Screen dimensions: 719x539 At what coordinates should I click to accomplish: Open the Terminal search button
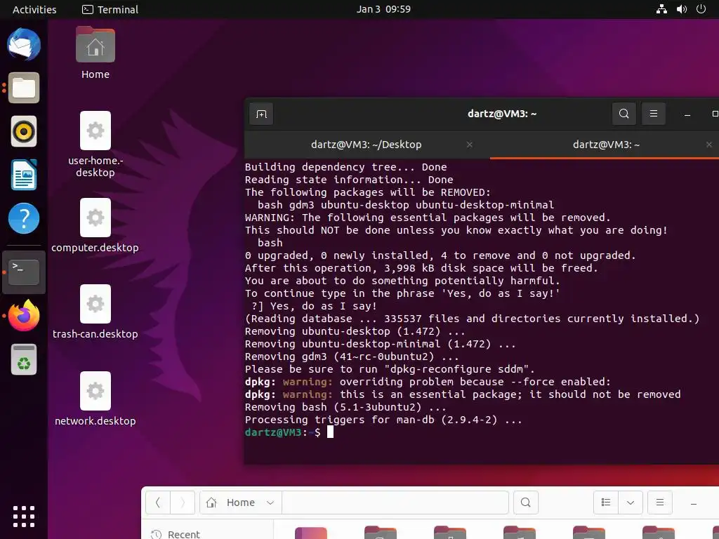624,114
